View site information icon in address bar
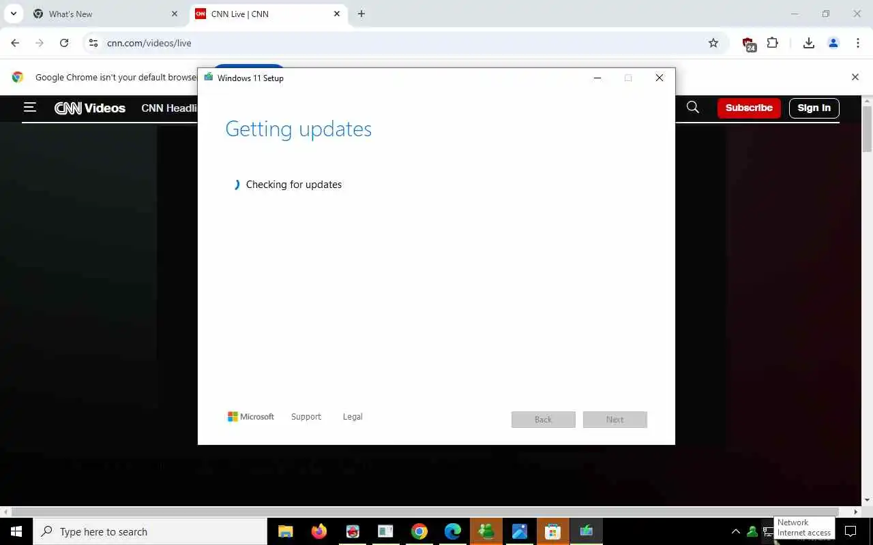Screen dimensions: 873x545 tap(93, 43)
